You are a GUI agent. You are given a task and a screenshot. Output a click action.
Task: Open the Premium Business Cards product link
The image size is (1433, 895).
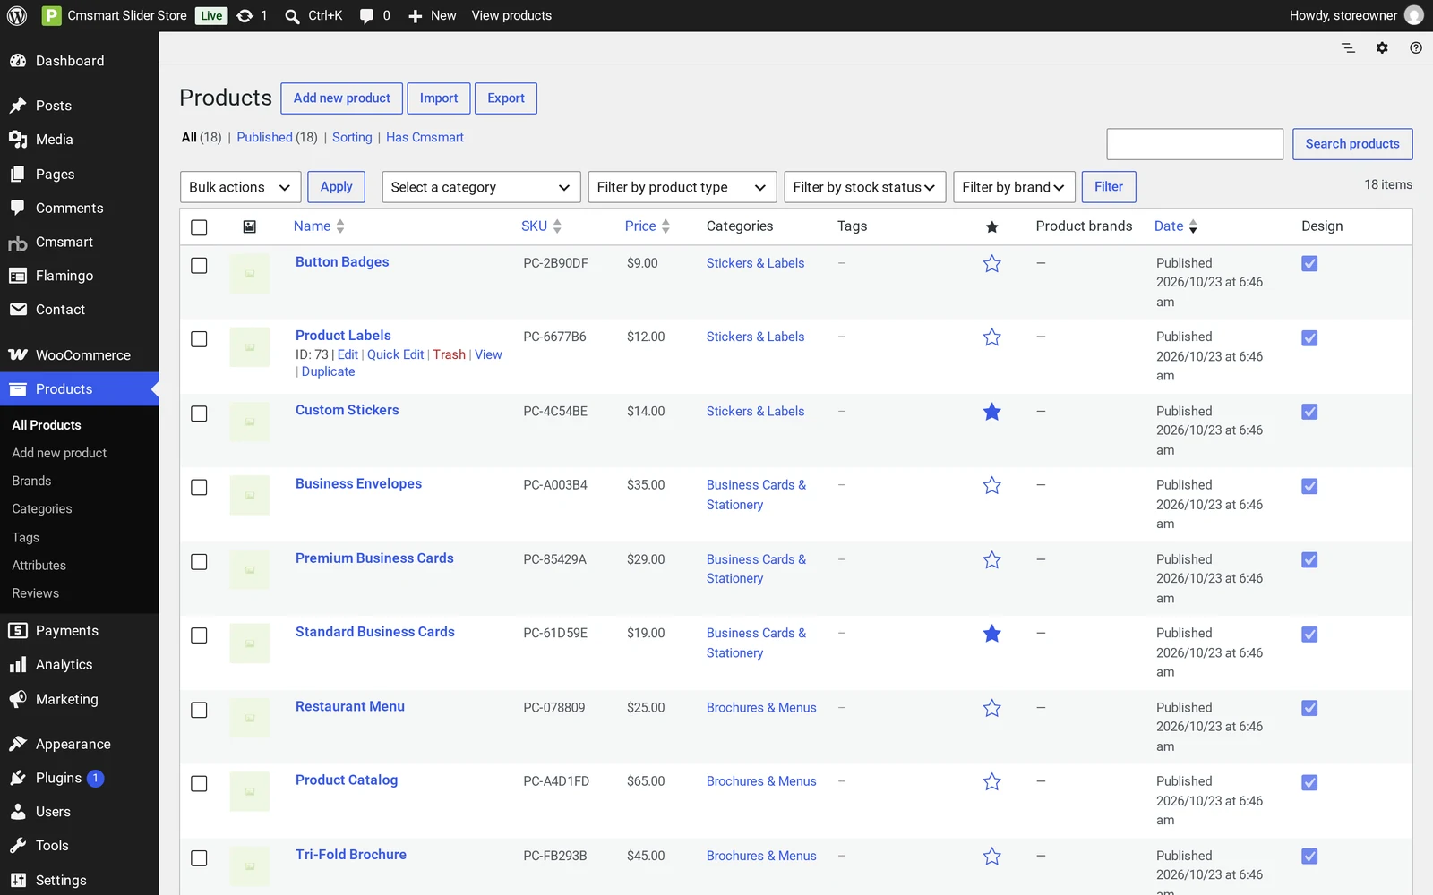(374, 558)
